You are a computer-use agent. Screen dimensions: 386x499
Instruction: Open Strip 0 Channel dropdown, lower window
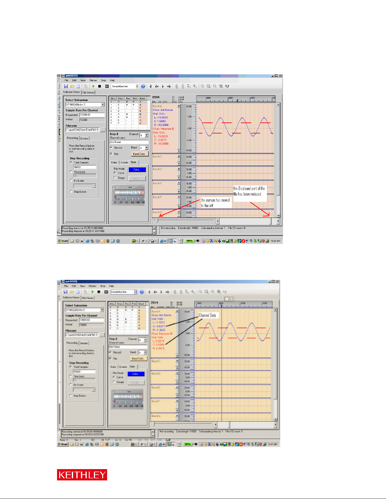coord(145,340)
